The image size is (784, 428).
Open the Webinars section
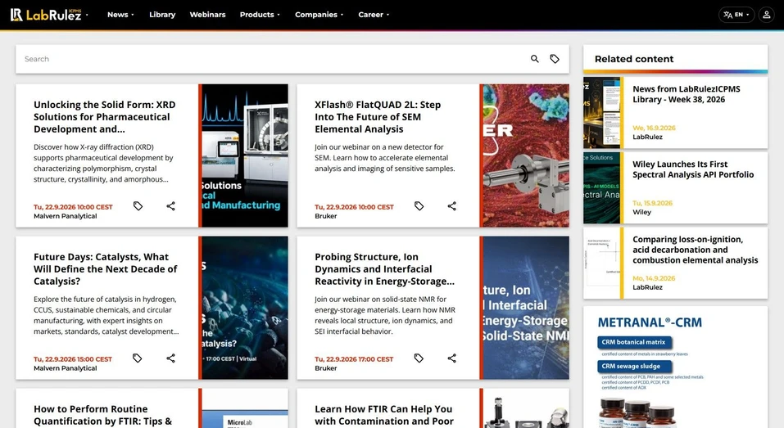tap(207, 15)
